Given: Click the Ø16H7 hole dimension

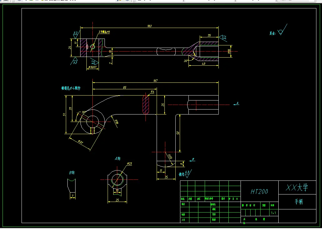Looking at the screenshot, I should click(92, 67).
